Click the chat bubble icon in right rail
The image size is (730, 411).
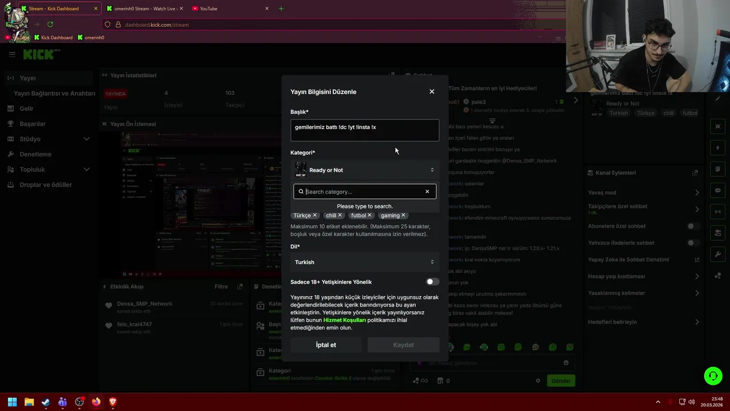click(717, 190)
